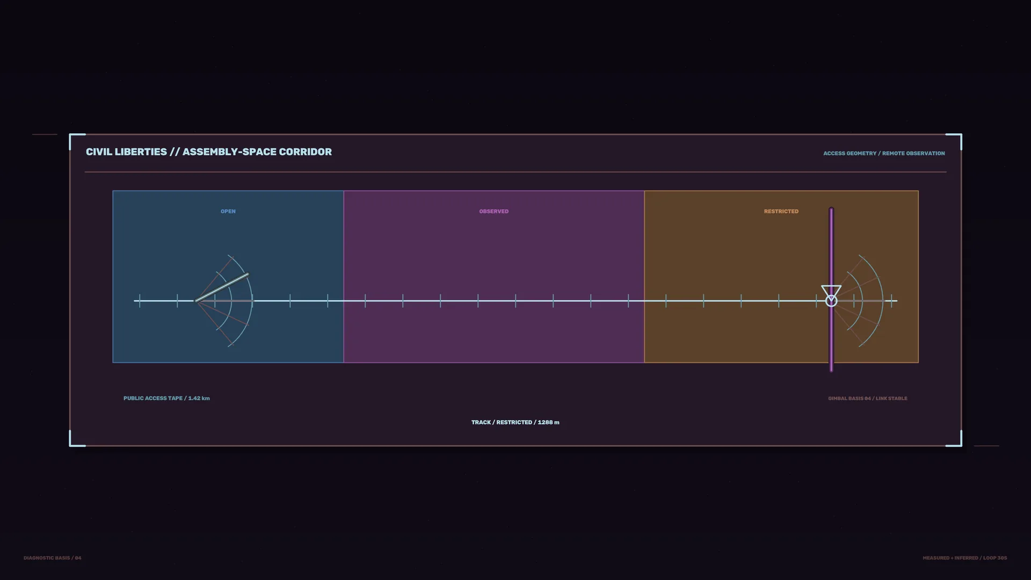Click the 'DIAGNOSTIC BASIS / 04' footer text
The width and height of the screenshot is (1031, 580).
tap(53, 558)
